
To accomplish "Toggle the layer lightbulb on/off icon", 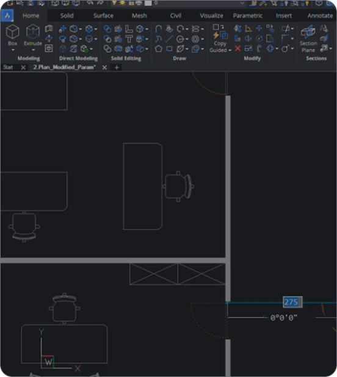I will tap(114, 3).
